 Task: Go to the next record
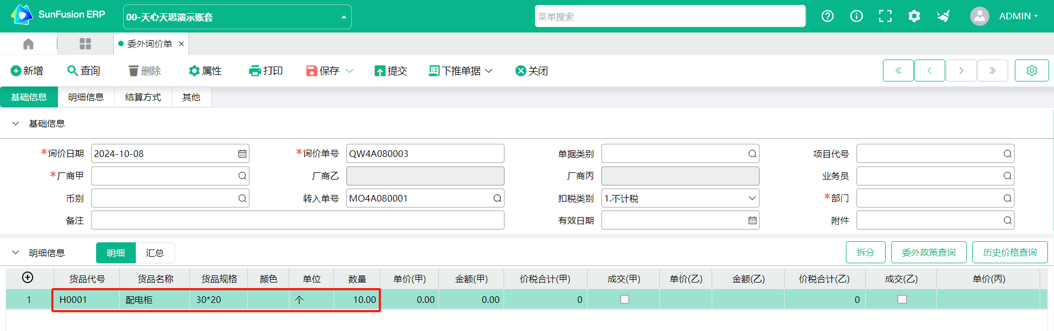click(x=961, y=70)
